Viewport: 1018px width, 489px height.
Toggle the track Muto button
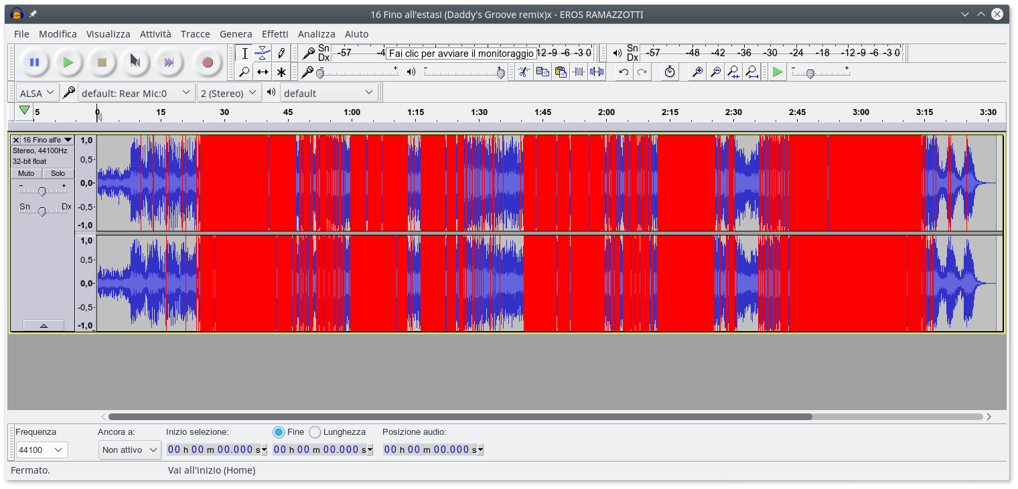26,173
